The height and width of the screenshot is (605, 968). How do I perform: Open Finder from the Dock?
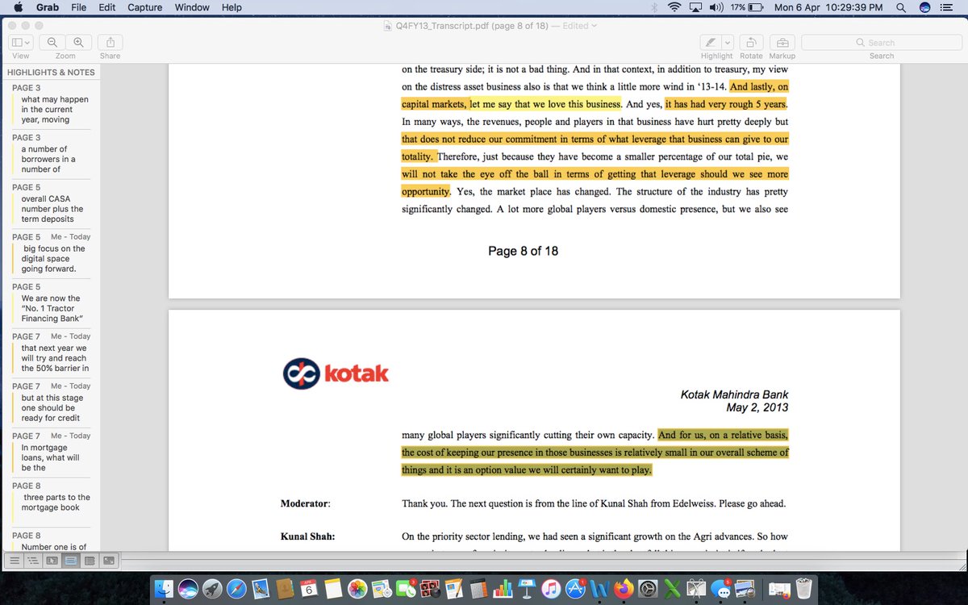pyautogui.click(x=165, y=590)
